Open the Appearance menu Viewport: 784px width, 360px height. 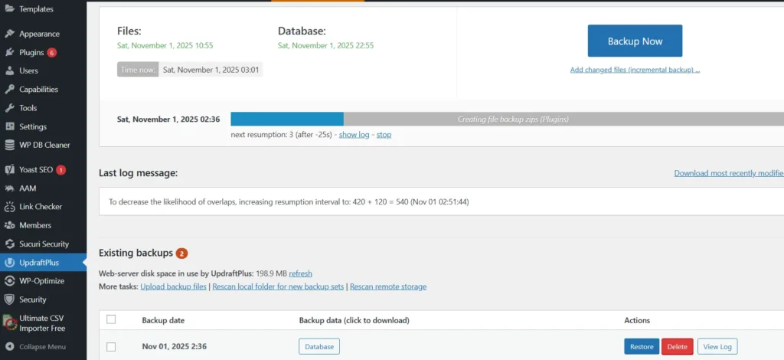click(40, 34)
